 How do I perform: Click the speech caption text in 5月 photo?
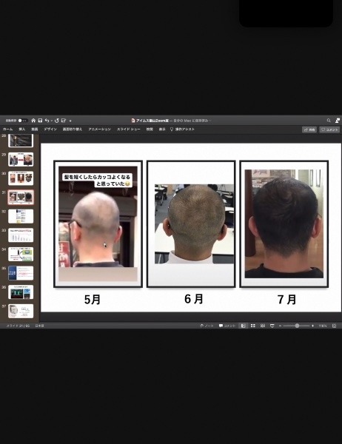coord(97,181)
